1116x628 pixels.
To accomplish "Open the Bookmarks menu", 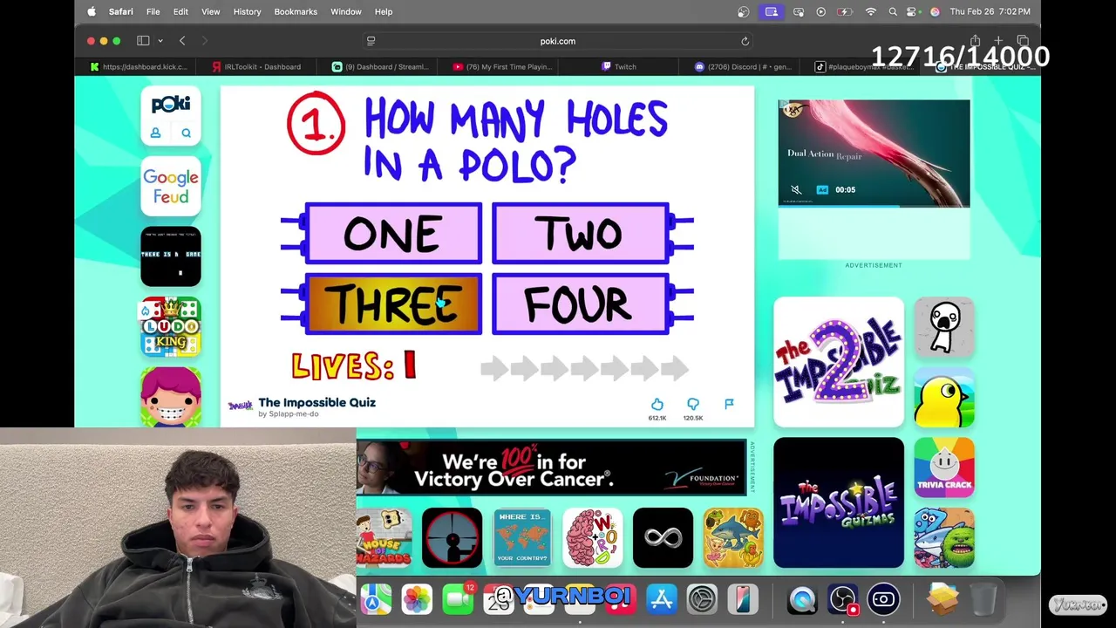I will coord(296,11).
